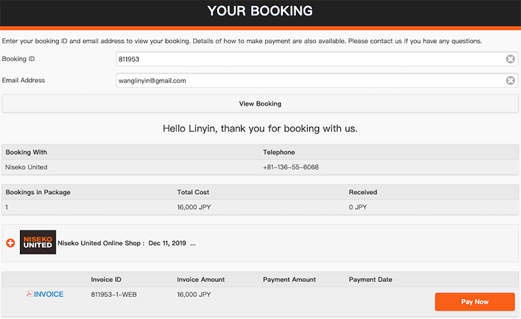The height and width of the screenshot is (319, 521).
Task: Open the INVOICE link
Action: point(49,294)
